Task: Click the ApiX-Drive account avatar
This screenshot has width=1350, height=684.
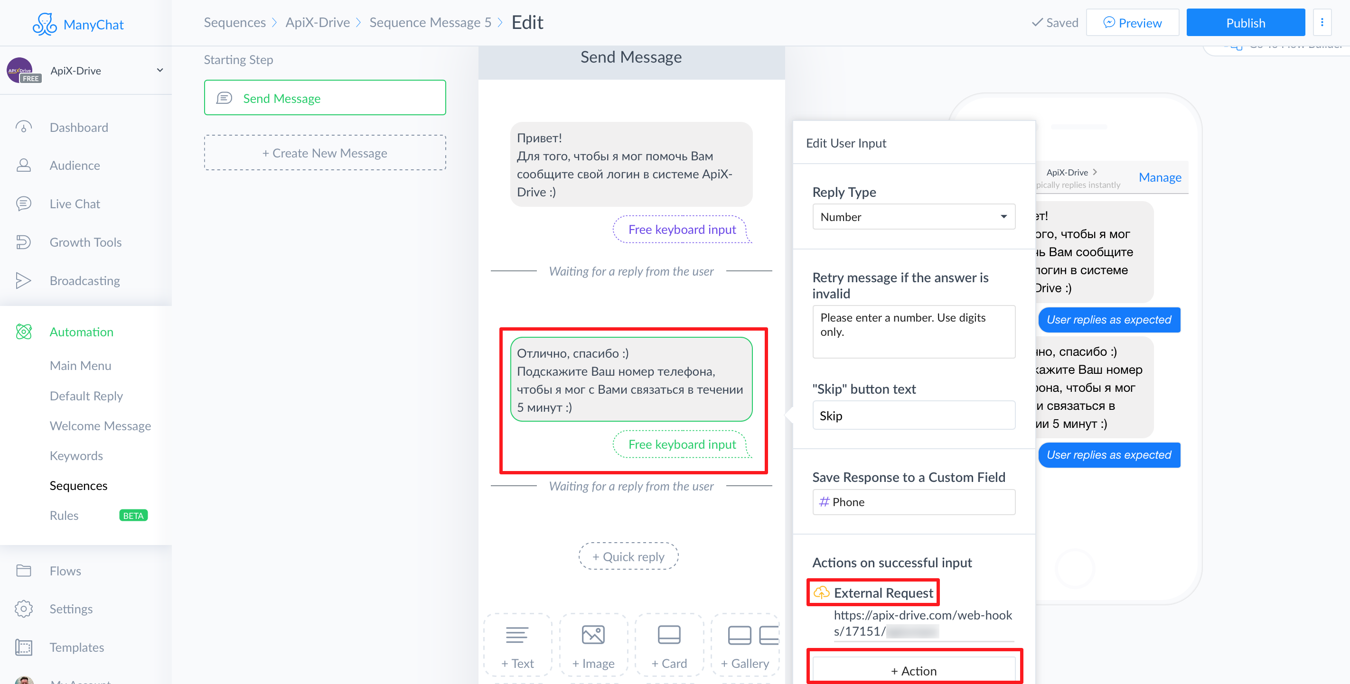Action: (20, 70)
